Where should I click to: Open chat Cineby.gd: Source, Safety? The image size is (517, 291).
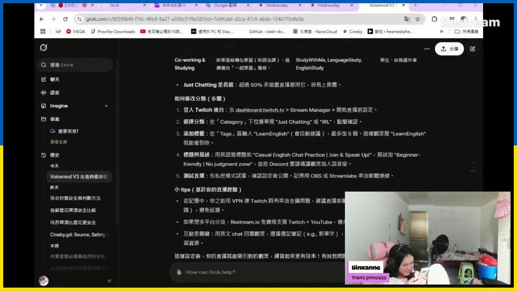[x=80, y=234]
